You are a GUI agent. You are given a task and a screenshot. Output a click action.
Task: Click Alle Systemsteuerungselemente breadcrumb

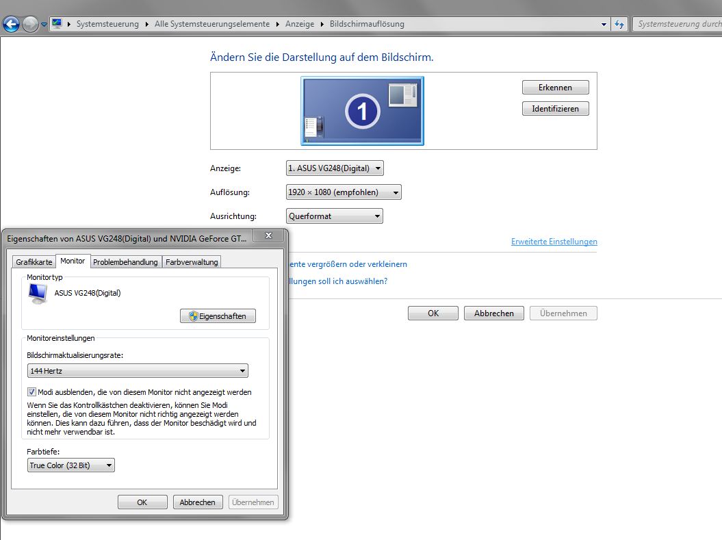pos(212,24)
